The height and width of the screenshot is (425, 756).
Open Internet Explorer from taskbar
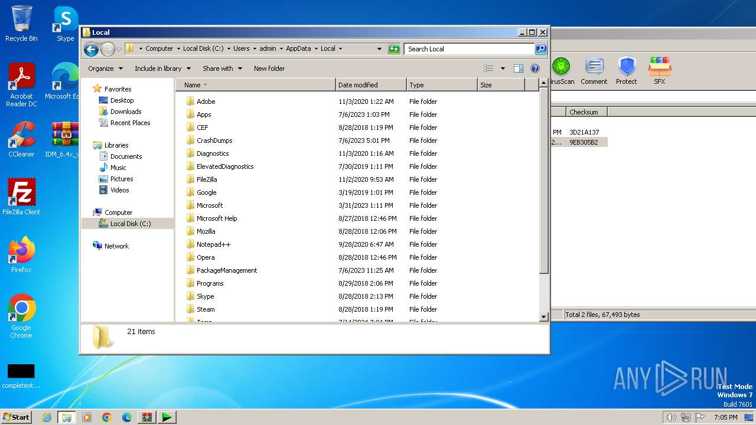pyautogui.click(x=47, y=417)
